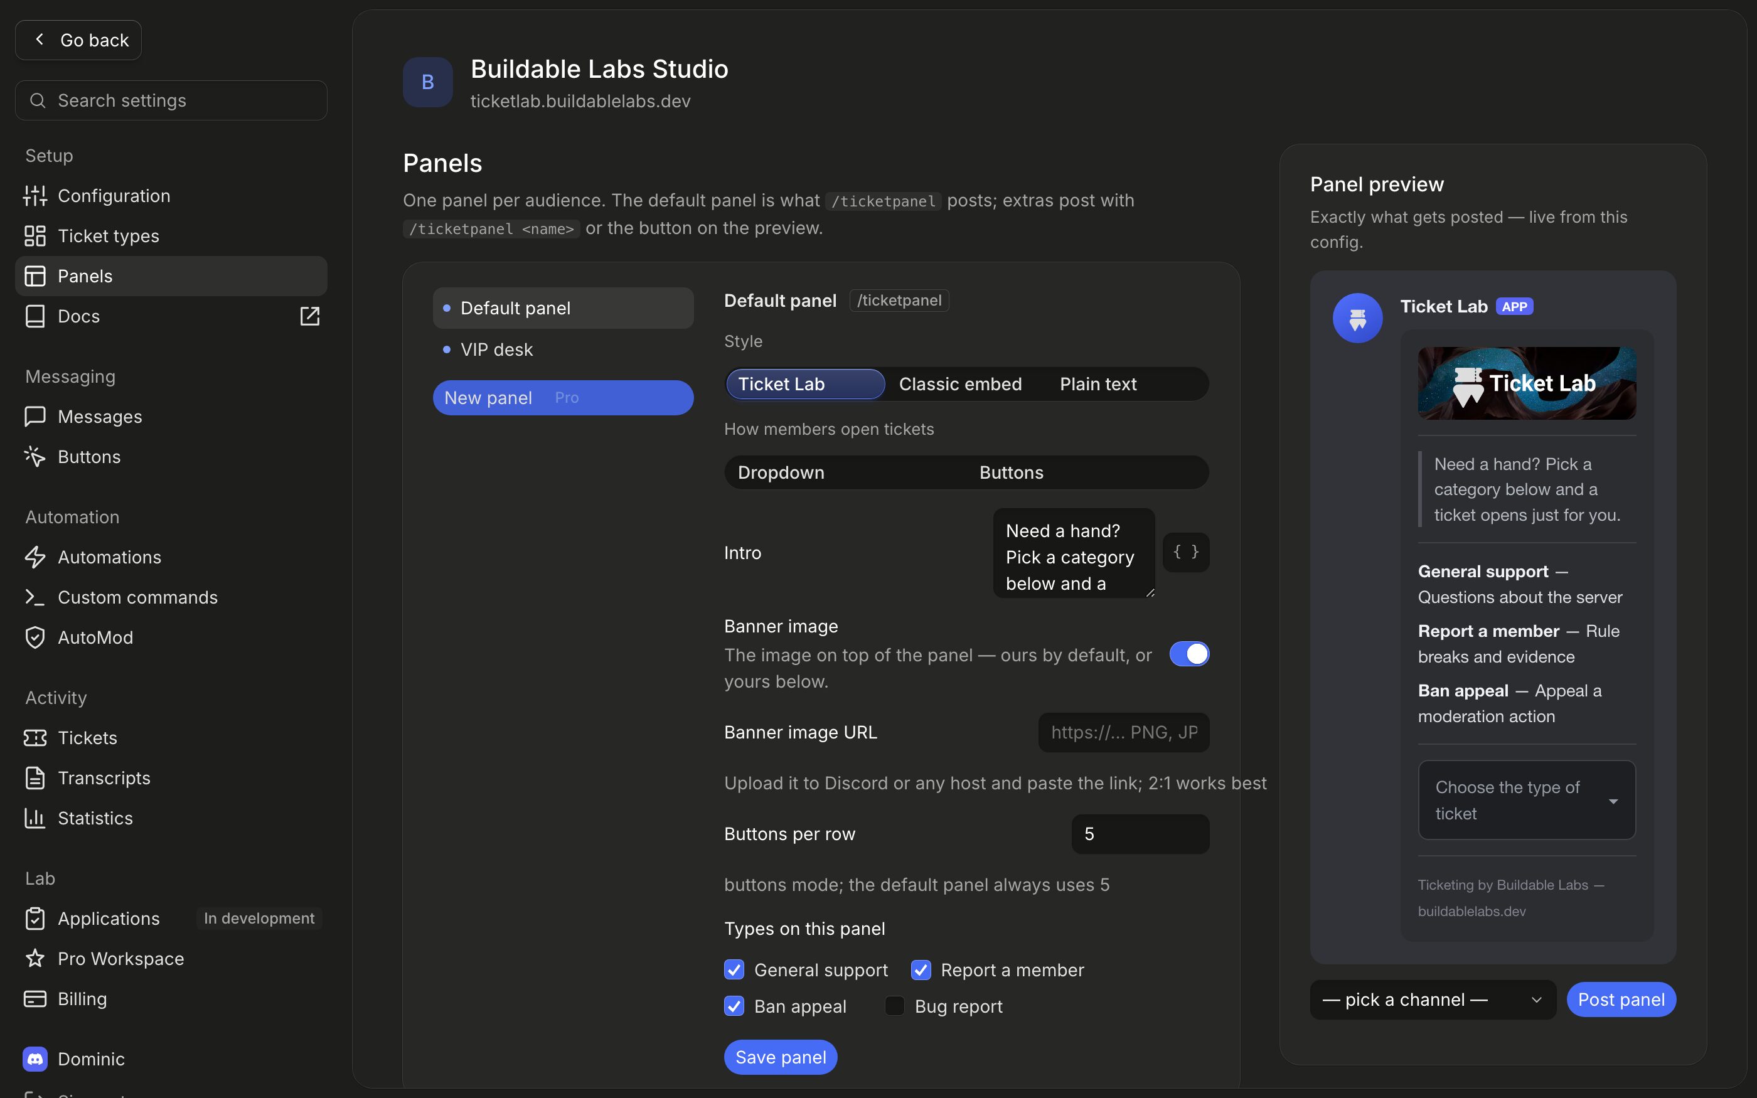Open Docs external link arrow icon
This screenshot has width=1757, height=1098.
click(310, 316)
